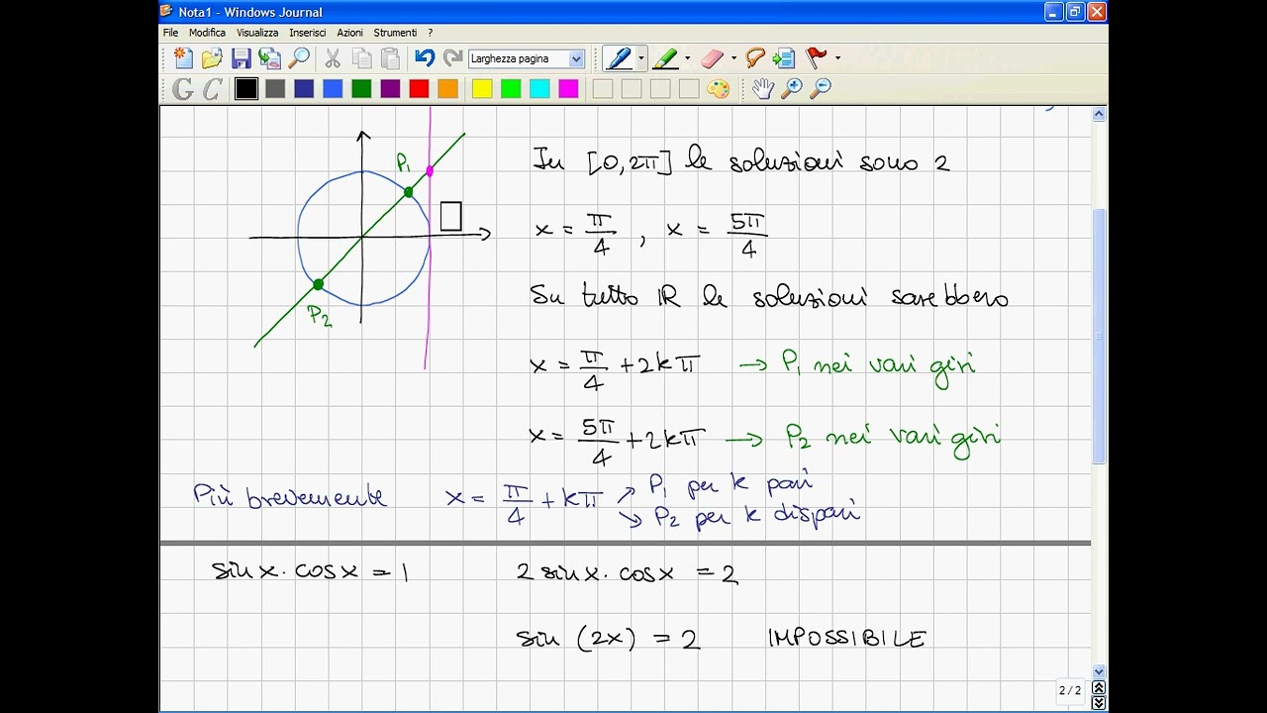Pick the red color swatch
The width and height of the screenshot is (1267, 713).
coord(419,89)
